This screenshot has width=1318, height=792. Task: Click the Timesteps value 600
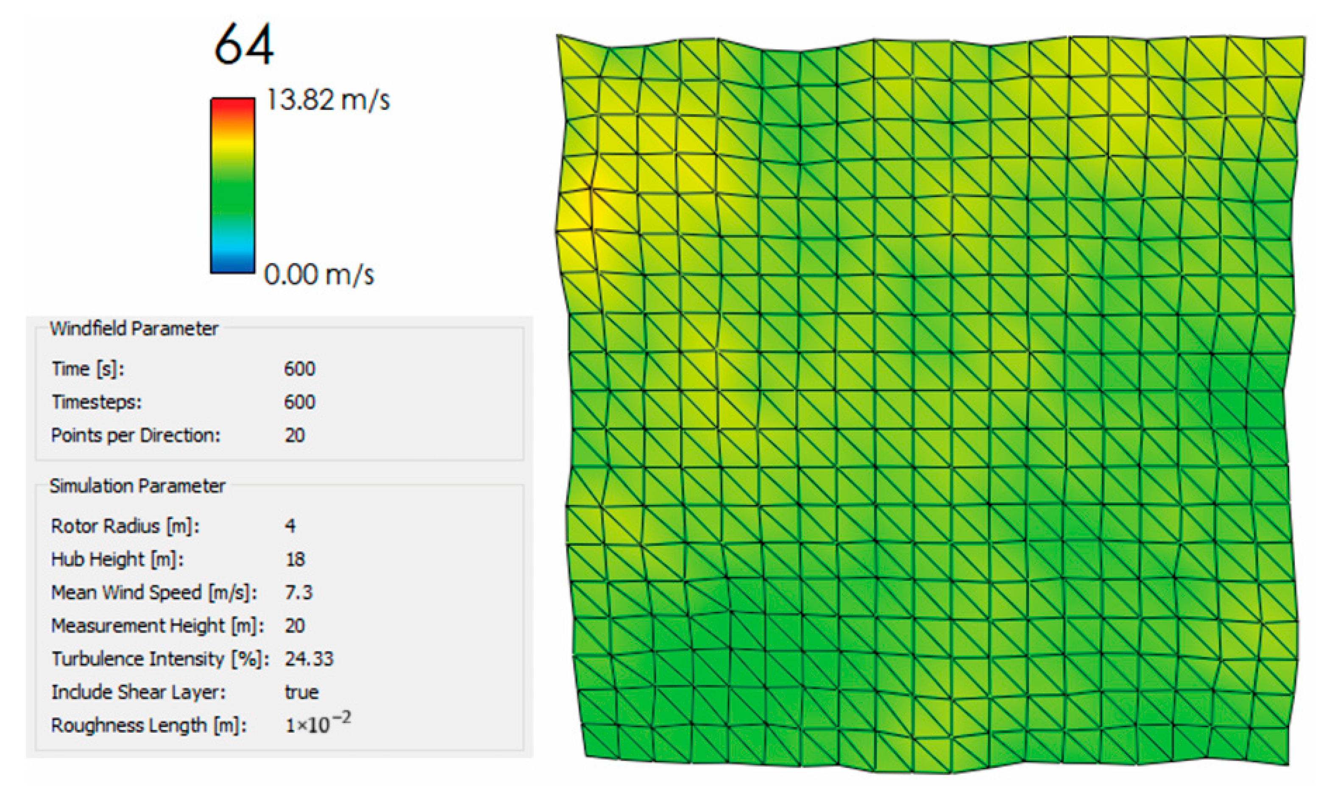click(x=299, y=402)
